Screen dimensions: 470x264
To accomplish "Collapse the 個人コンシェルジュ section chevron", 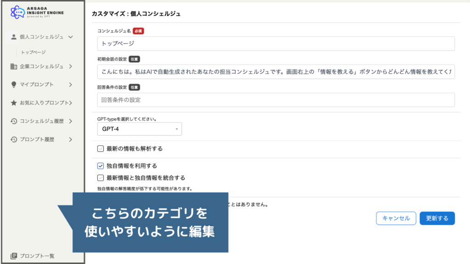I will click(x=70, y=37).
